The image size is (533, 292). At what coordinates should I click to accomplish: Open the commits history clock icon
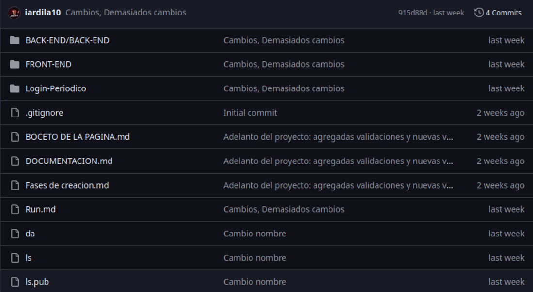pos(479,13)
